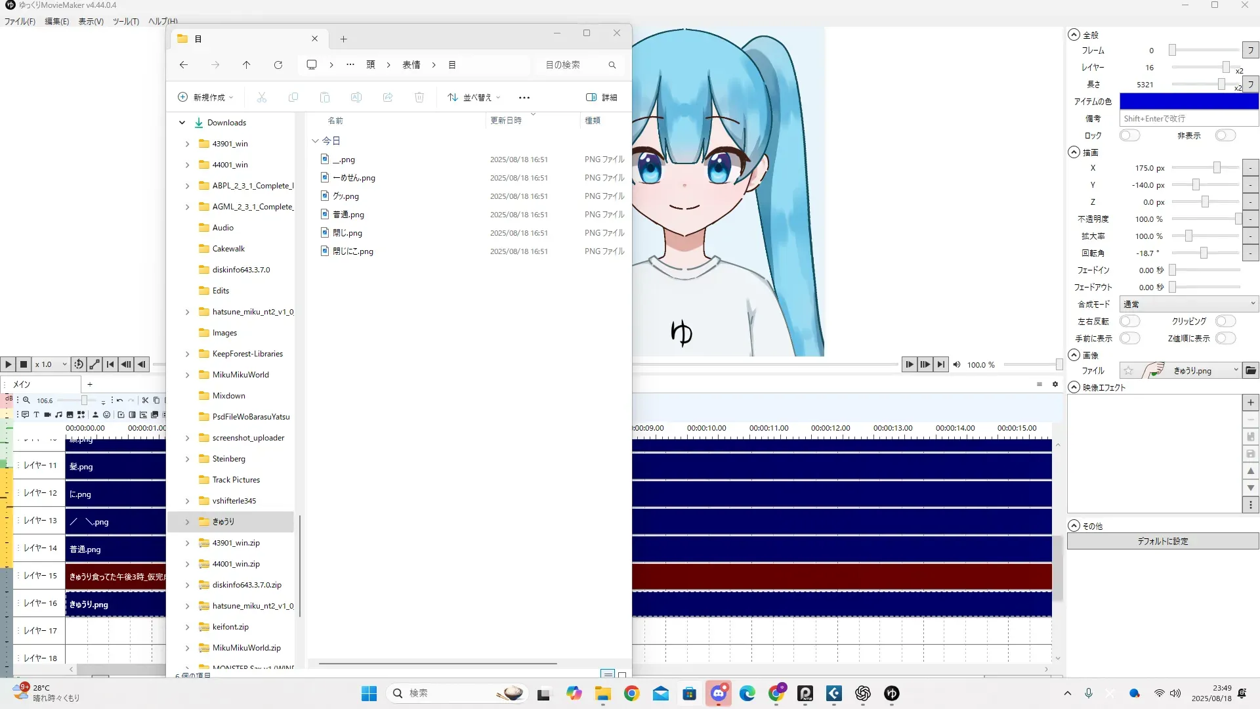Click the add video item icon
The width and height of the screenshot is (1260, 709).
(47, 415)
